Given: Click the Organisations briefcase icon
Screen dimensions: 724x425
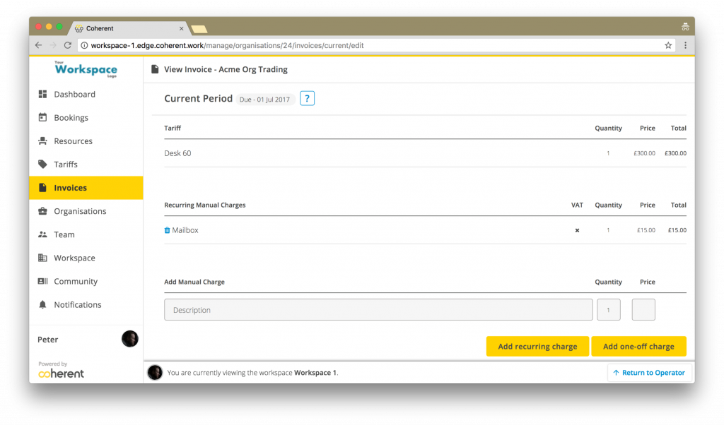Looking at the screenshot, I should [42, 211].
